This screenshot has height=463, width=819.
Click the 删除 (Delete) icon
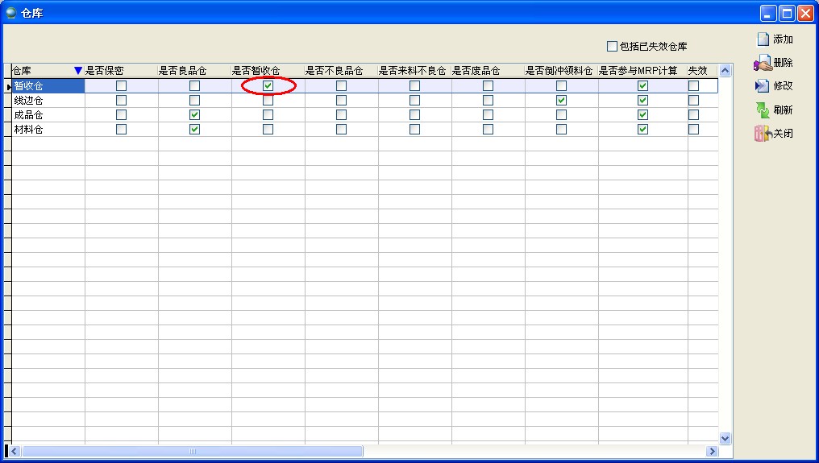763,63
